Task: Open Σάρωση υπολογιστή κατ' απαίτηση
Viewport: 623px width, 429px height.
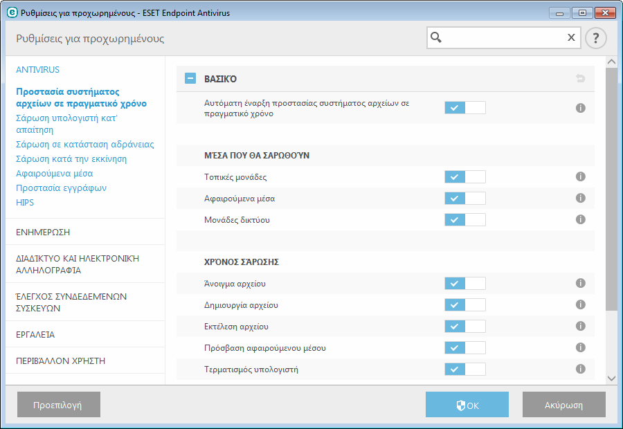Action: pyautogui.click(x=66, y=124)
